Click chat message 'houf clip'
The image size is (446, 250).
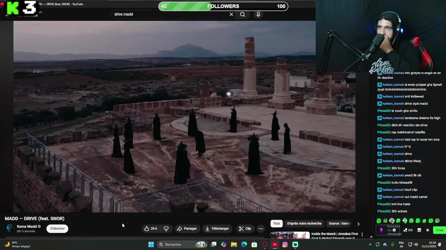411,190
